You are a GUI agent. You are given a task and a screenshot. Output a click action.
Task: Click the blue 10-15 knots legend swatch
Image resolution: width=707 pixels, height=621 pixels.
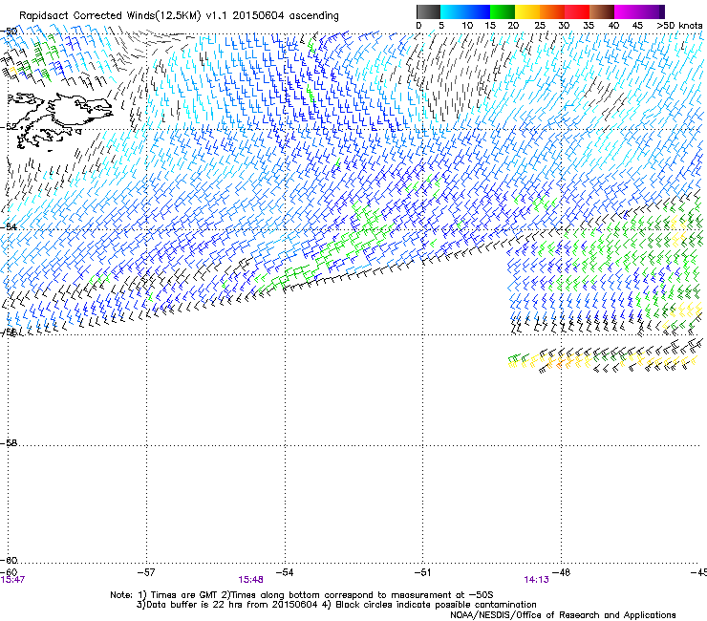pyautogui.click(x=478, y=11)
